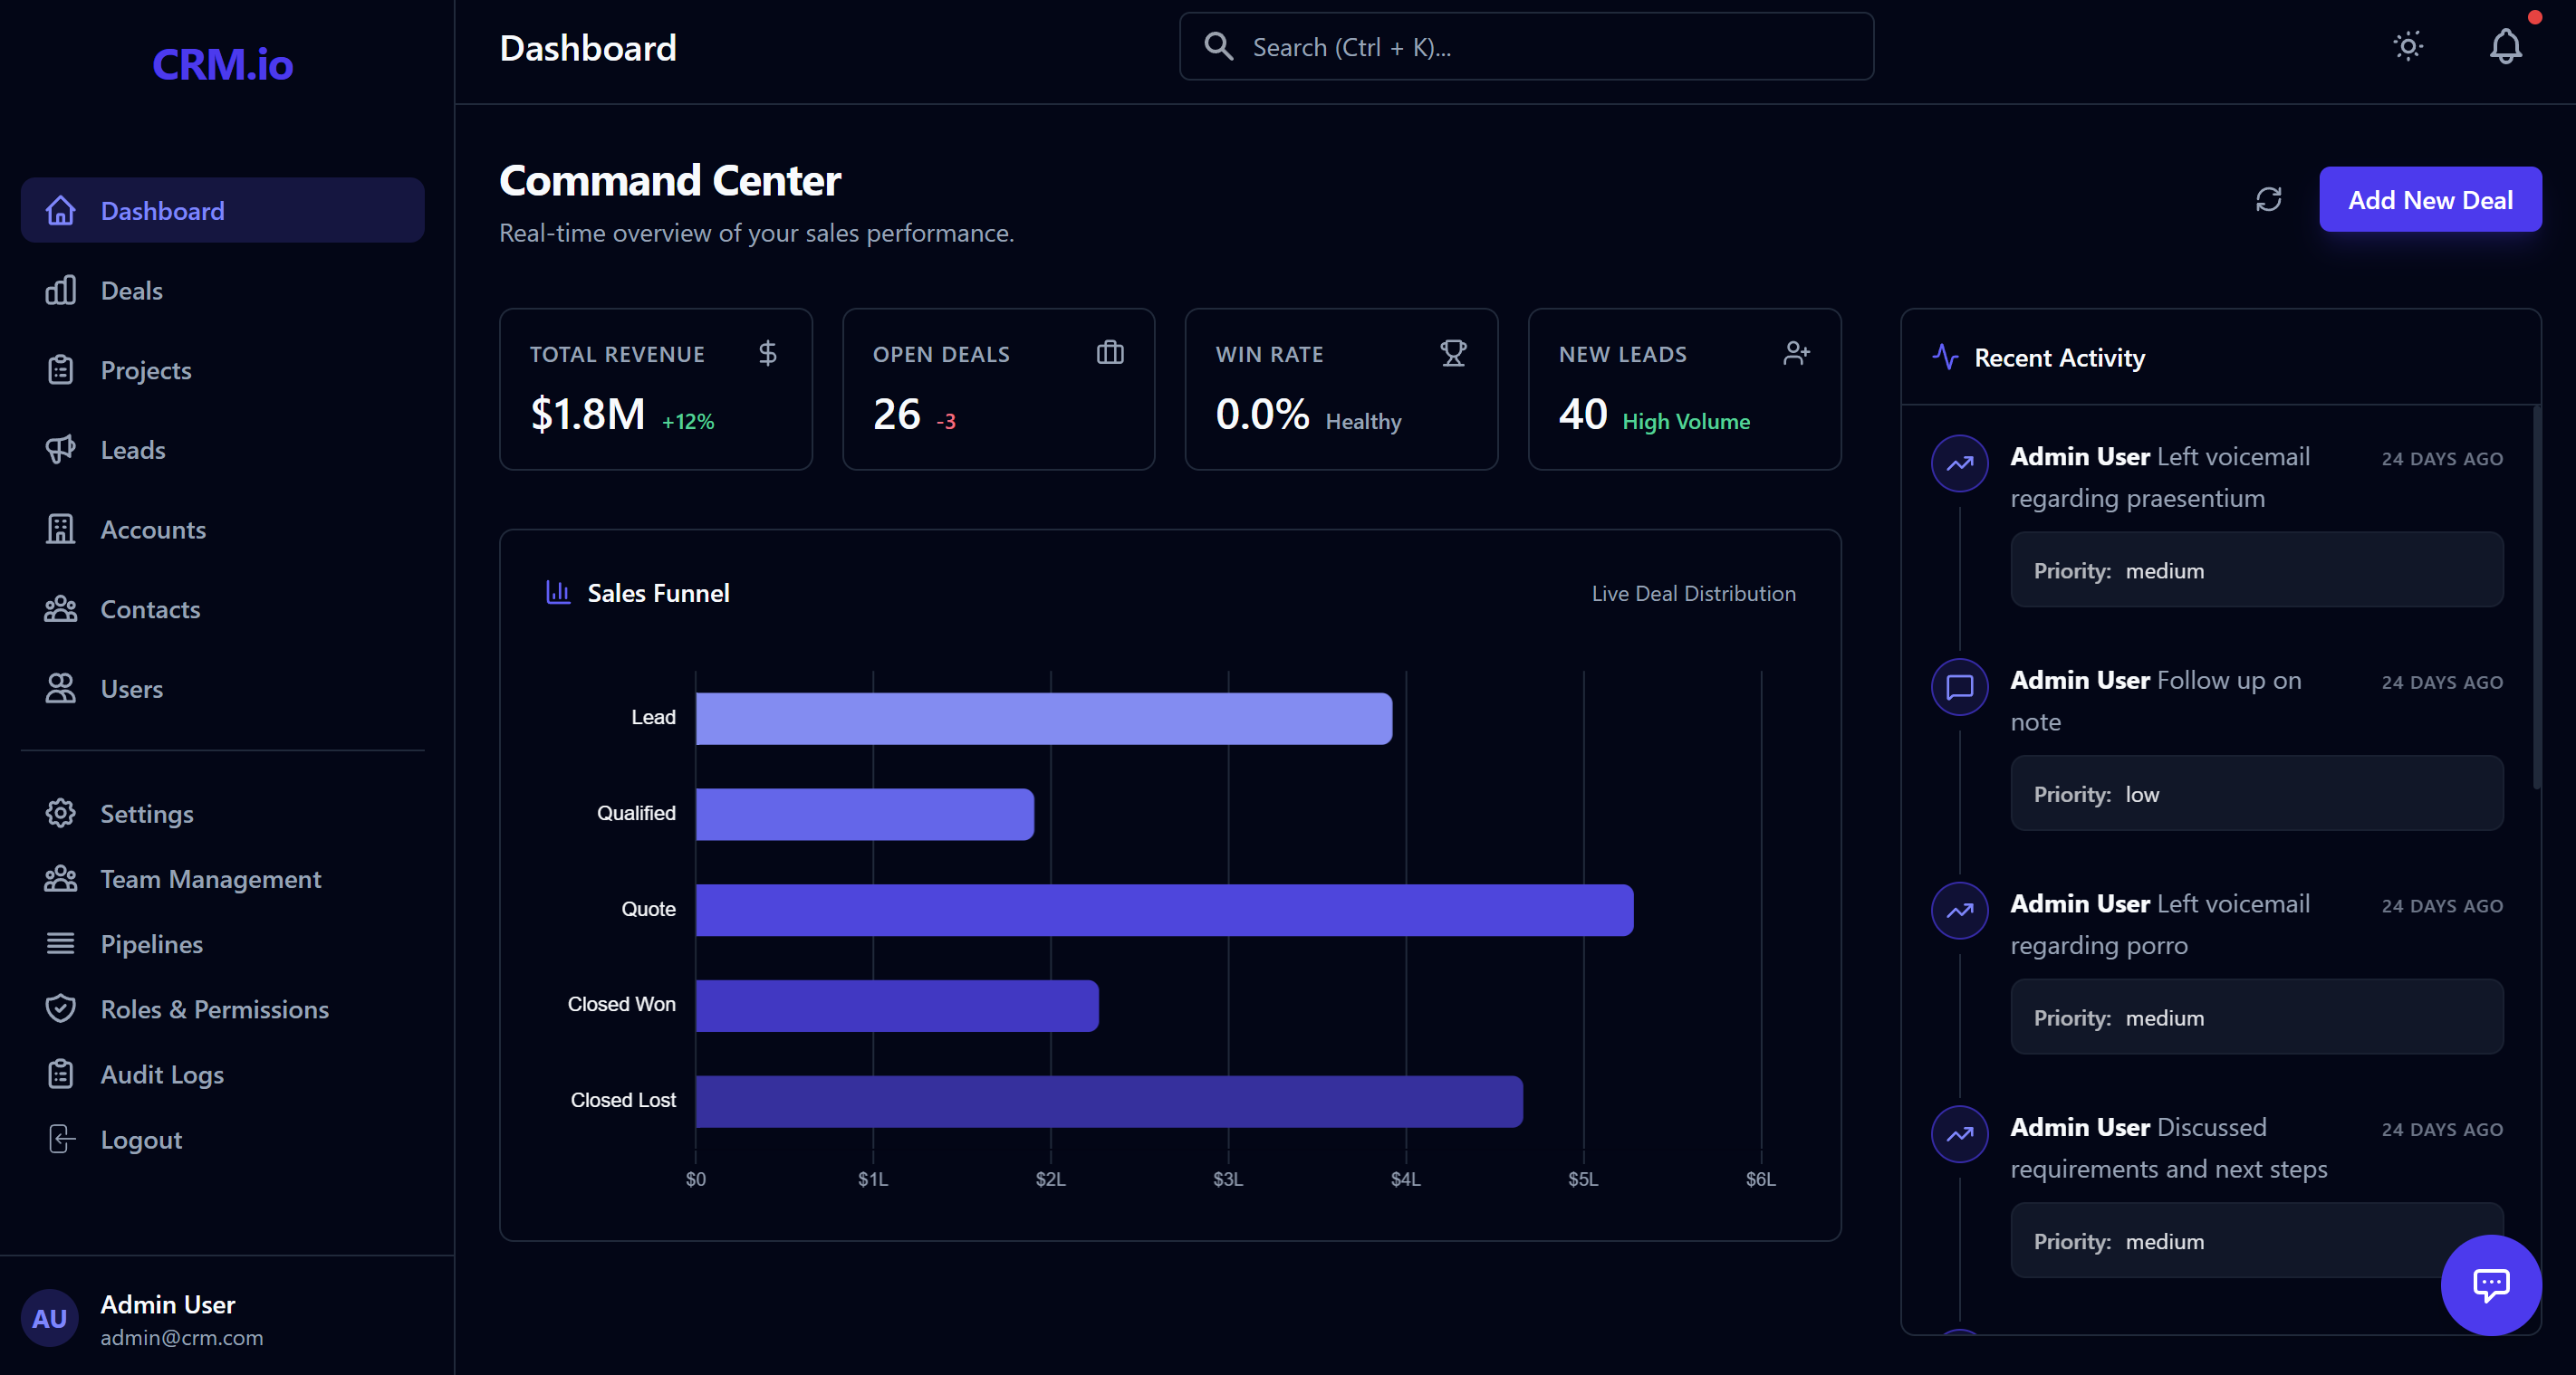The width and height of the screenshot is (2576, 1375).
Task: Click the Dashboard home icon in sidebar
Action: pyautogui.click(x=60, y=211)
